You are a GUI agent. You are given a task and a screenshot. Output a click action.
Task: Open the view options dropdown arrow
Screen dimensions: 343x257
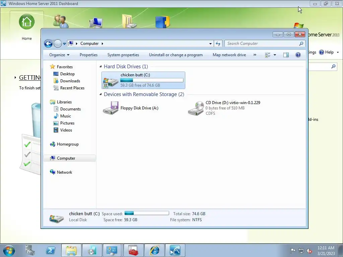point(275,55)
